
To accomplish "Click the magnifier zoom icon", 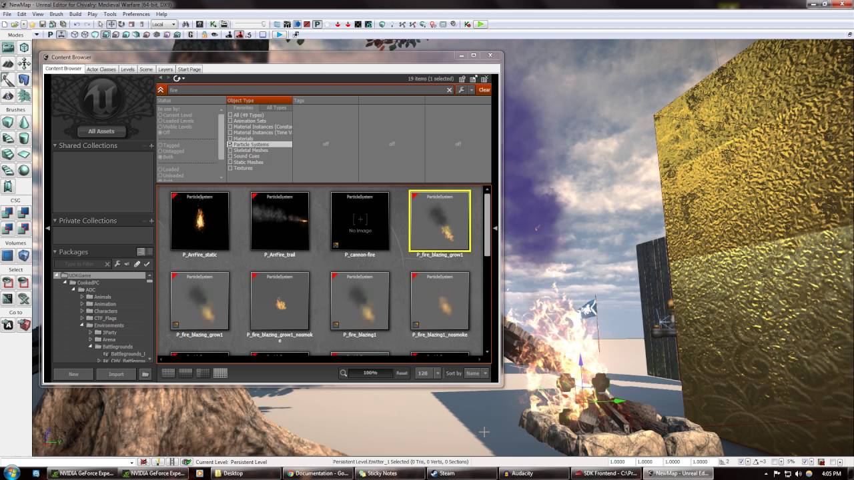I will (x=343, y=373).
